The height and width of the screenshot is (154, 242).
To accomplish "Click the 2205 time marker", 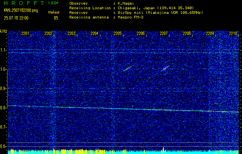I will click(117, 33).
